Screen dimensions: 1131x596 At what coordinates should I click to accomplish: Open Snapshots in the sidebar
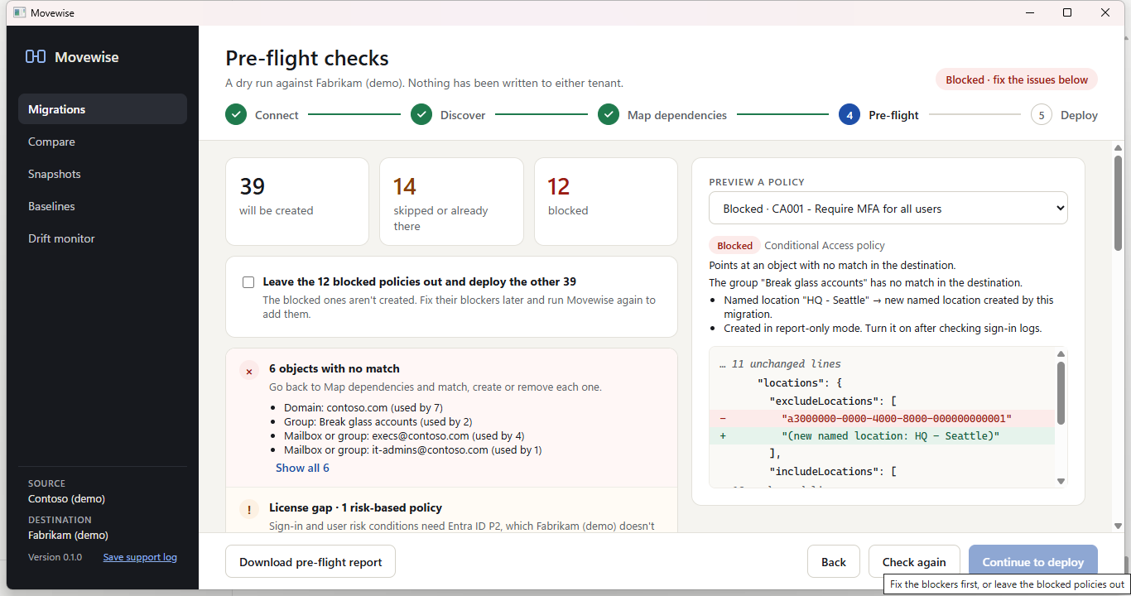[103, 174]
